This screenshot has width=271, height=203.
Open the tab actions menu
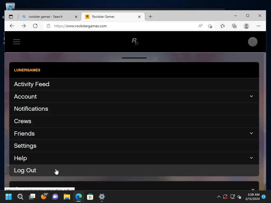click(x=11, y=17)
